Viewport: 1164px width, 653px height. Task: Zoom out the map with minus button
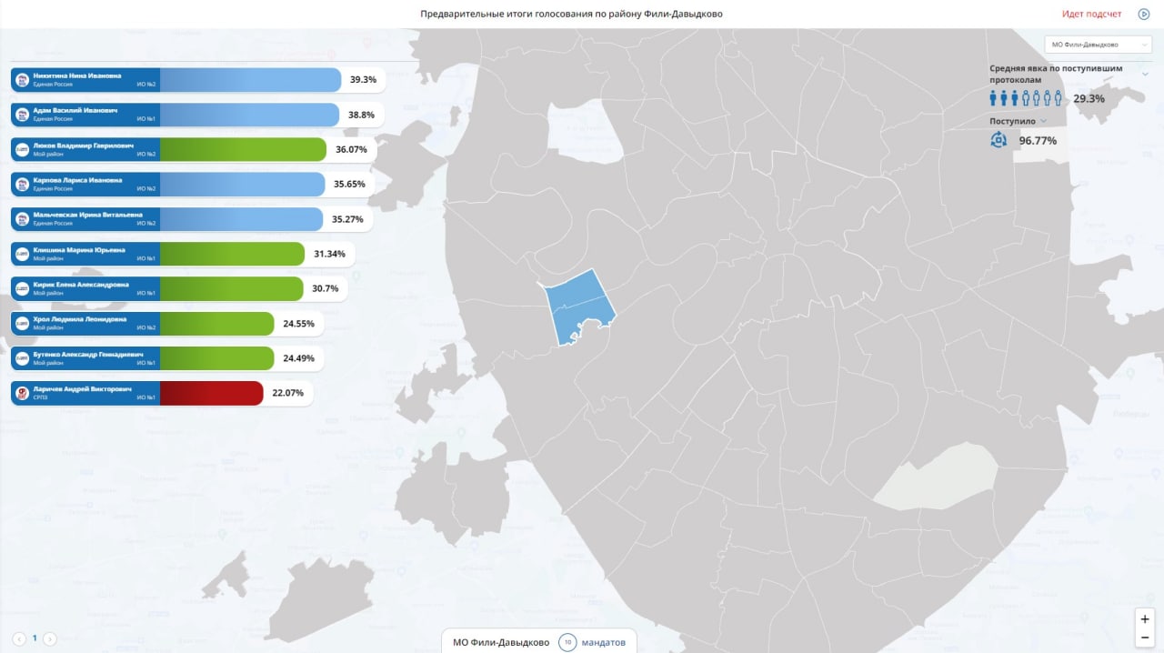point(1145,638)
